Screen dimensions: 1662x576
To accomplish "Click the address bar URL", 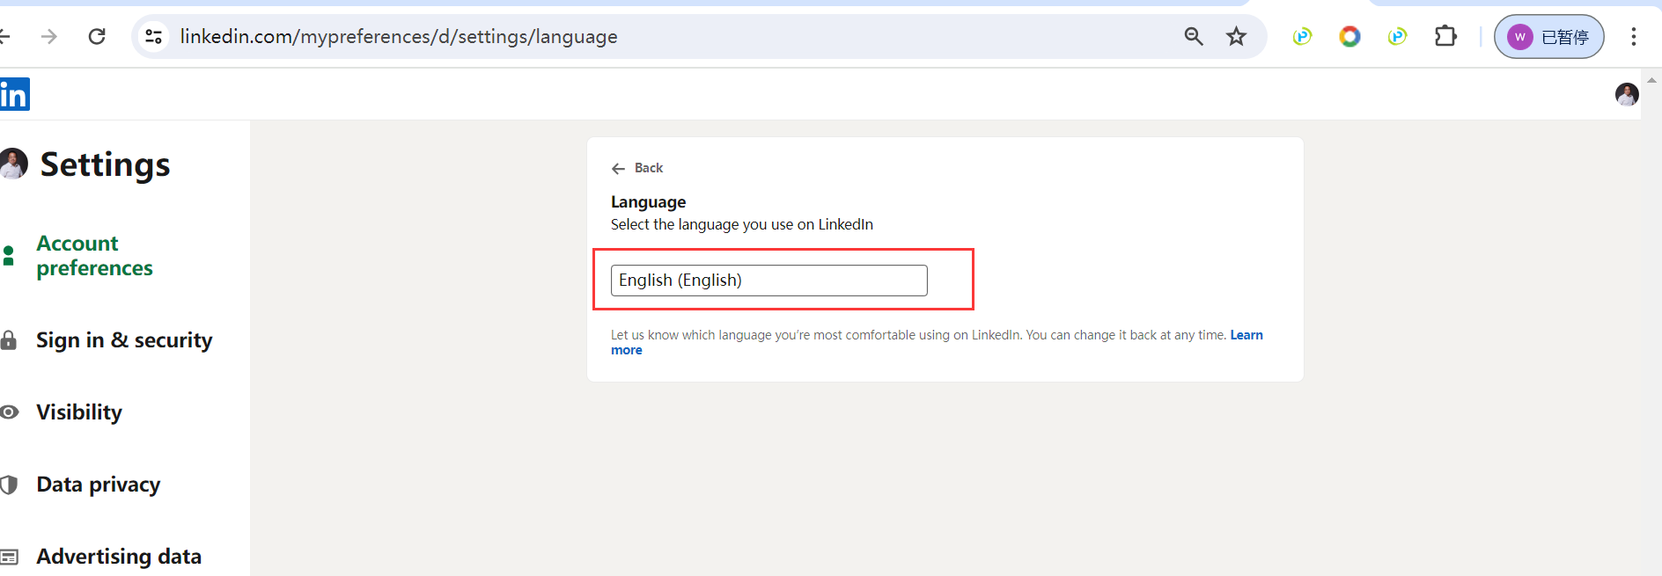I will pos(399,36).
